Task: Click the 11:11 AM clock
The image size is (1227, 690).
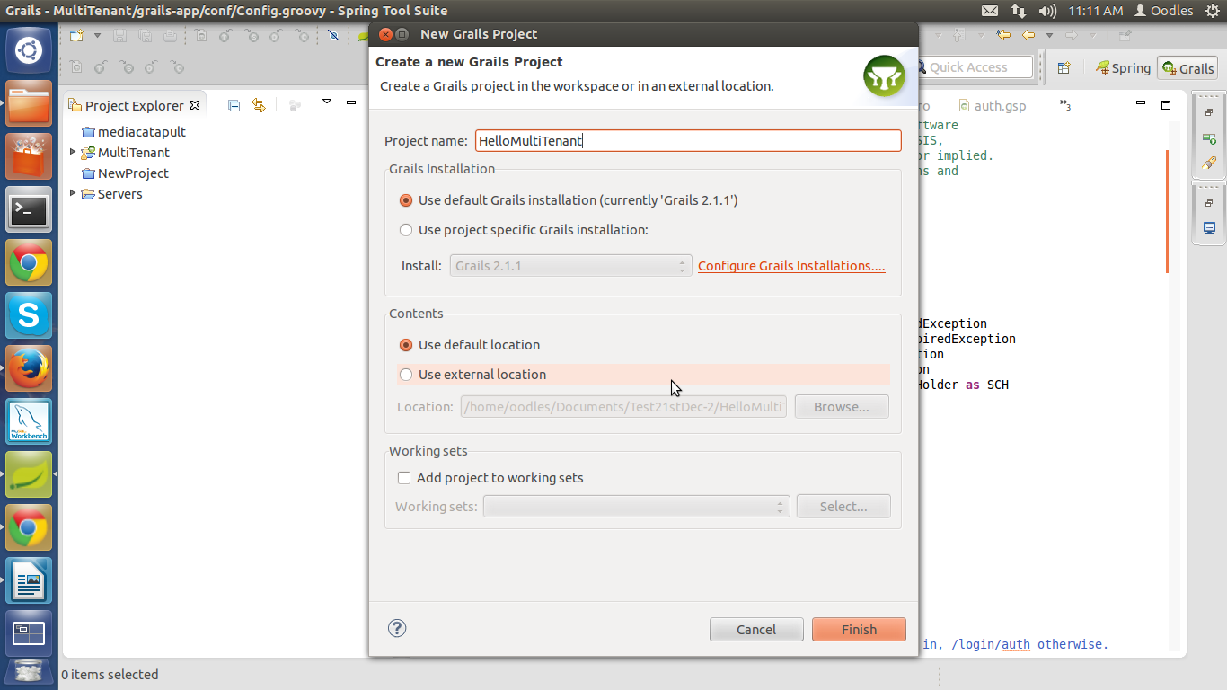Action: (x=1096, y=11)
